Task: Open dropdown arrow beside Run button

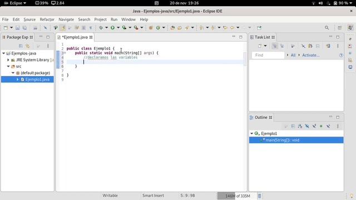Action: pyautogui.click(x=118, y=28)
